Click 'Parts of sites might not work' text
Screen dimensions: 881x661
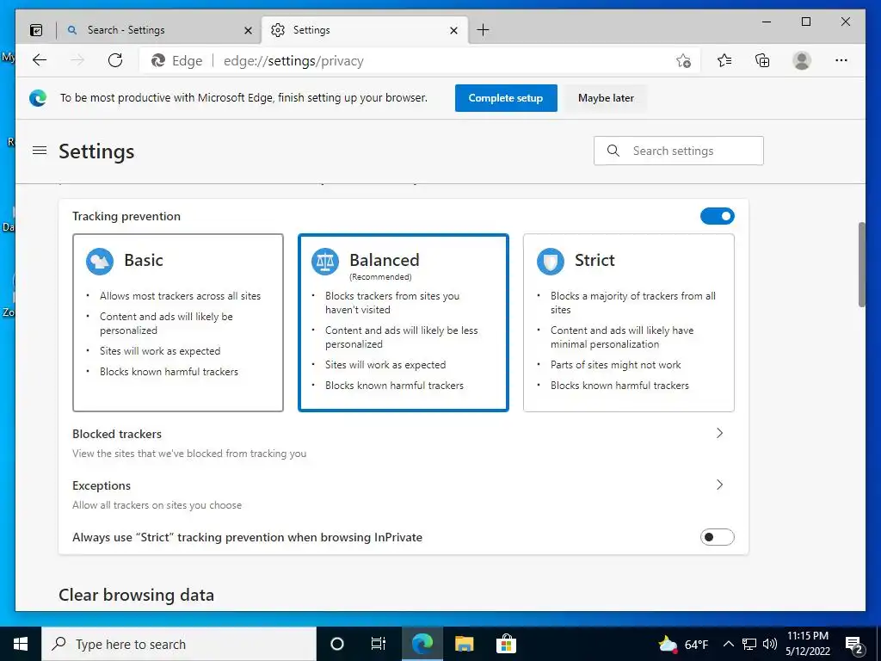[x=616, y=365]
